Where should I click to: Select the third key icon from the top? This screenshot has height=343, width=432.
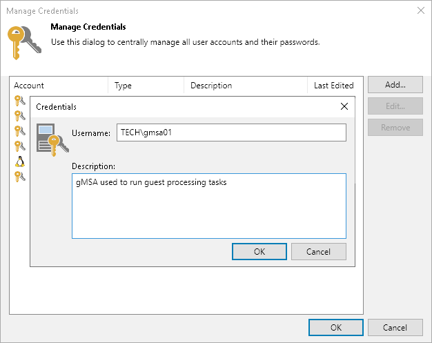coord(20,130)
